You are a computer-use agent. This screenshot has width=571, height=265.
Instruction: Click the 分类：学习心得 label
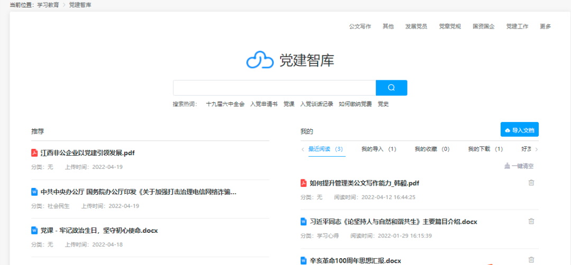pyautogui.click(x=320, y=236)
